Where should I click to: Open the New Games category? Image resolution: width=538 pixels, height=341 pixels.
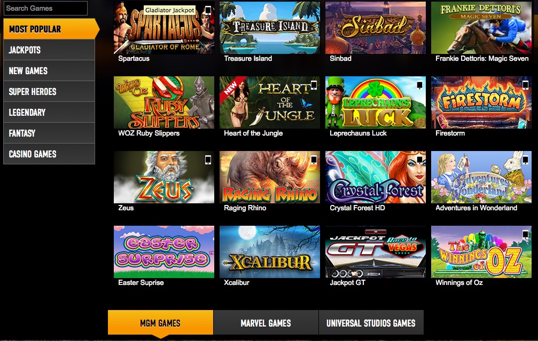tap(49, 71)
